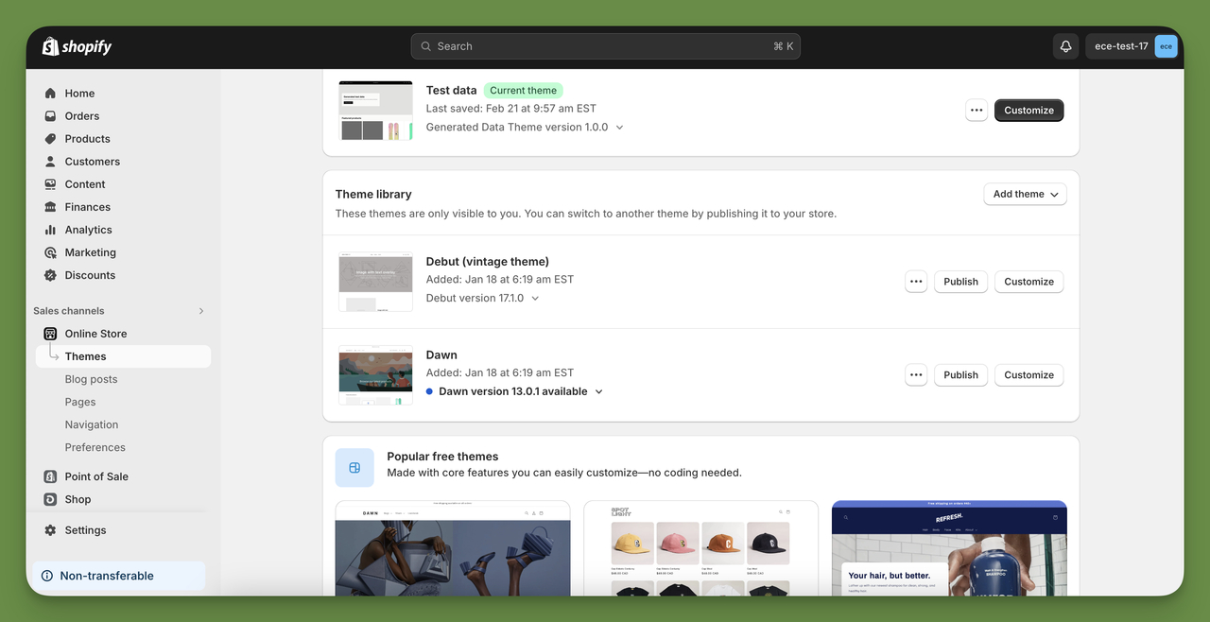
Task: Click the Shopify logo
Action: [77, 46]
